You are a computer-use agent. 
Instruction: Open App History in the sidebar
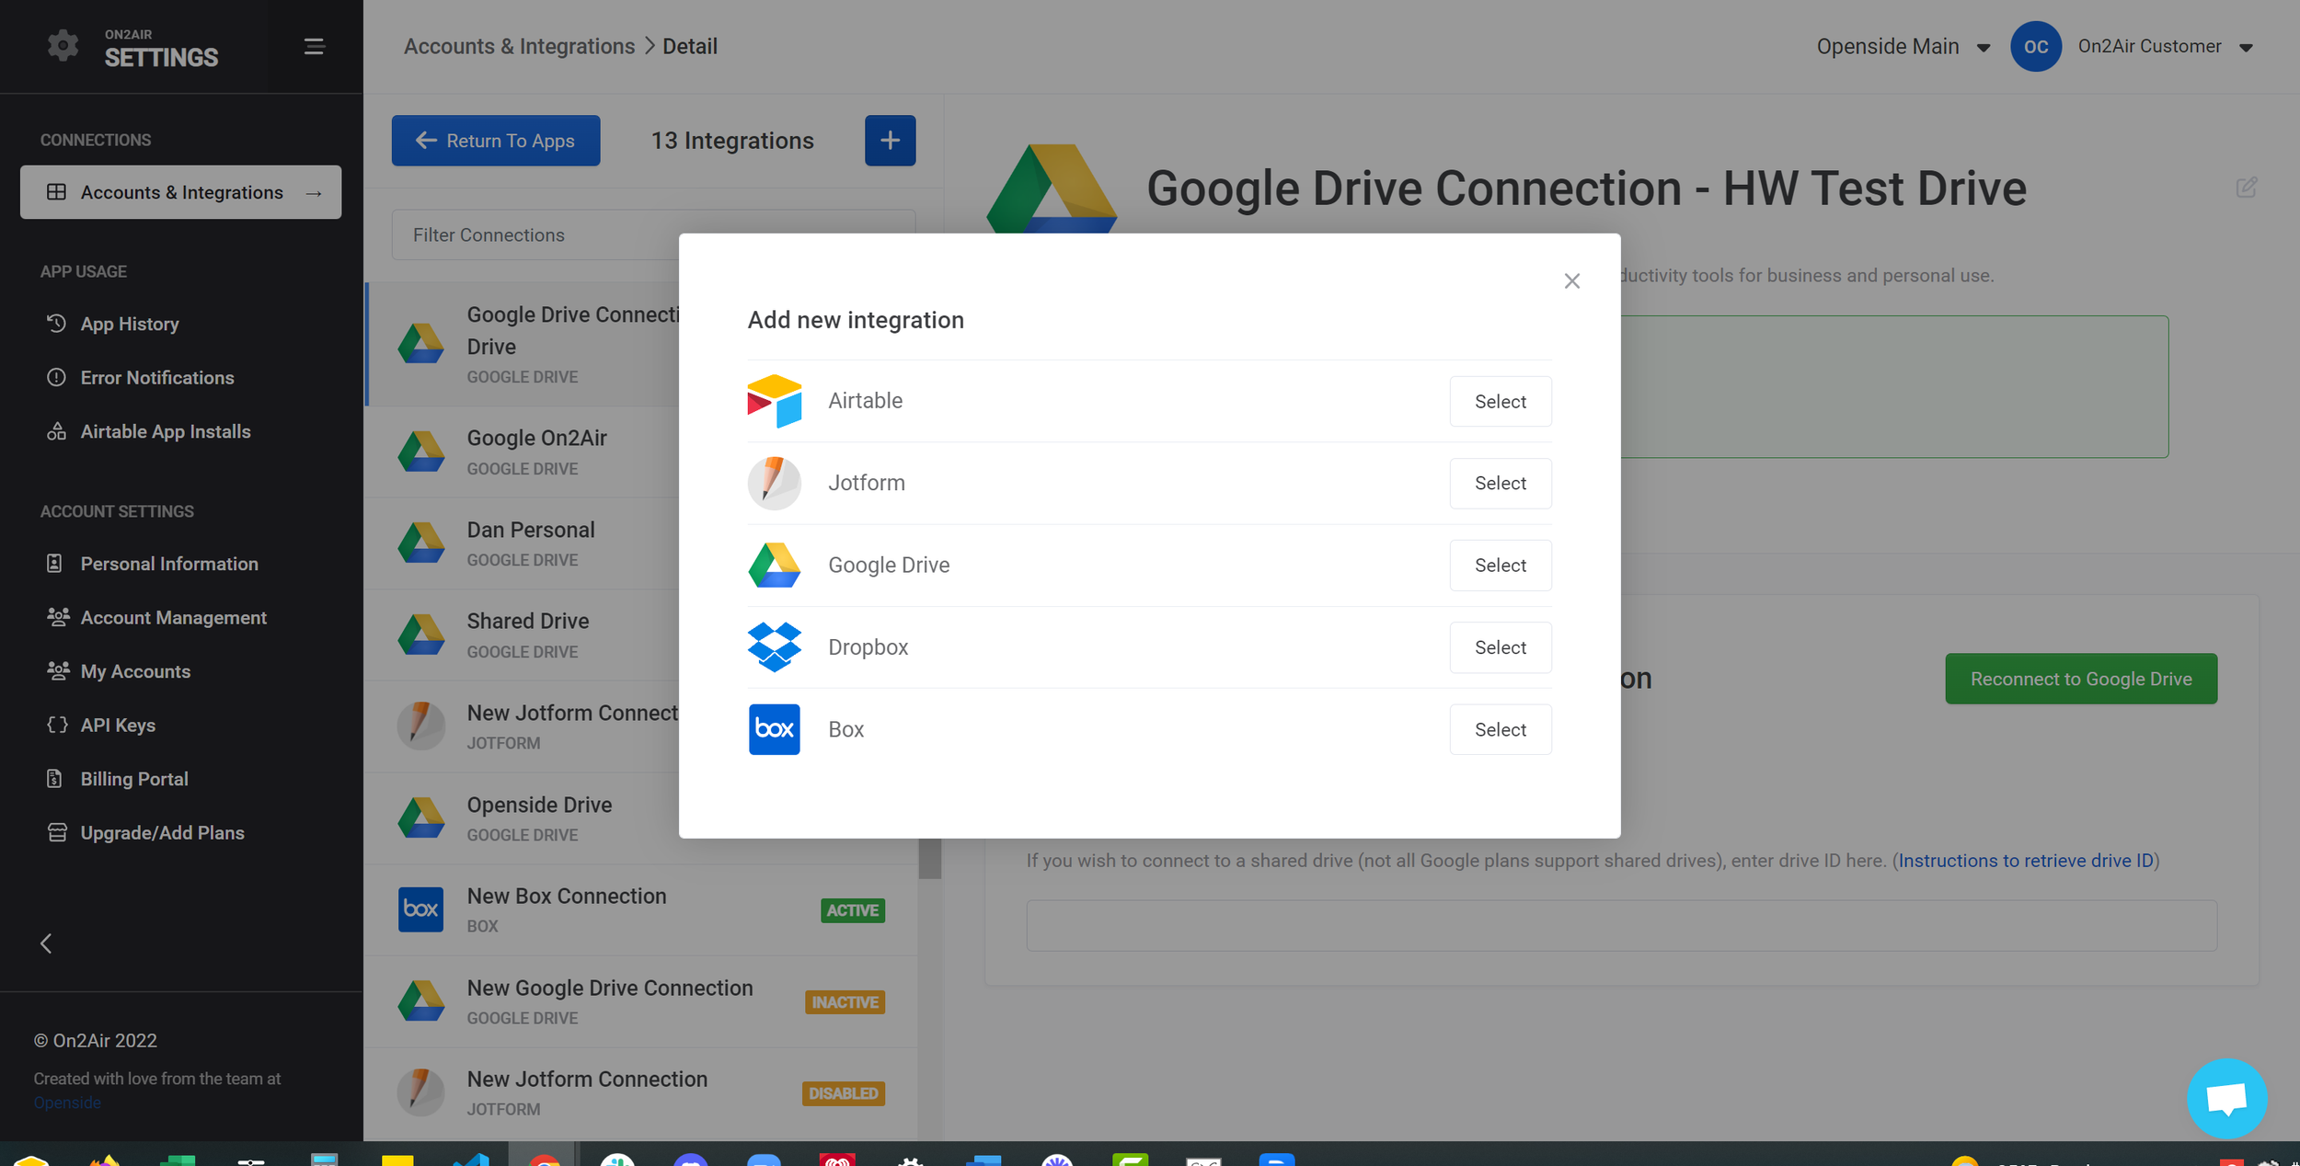click(x=129, y=324)
